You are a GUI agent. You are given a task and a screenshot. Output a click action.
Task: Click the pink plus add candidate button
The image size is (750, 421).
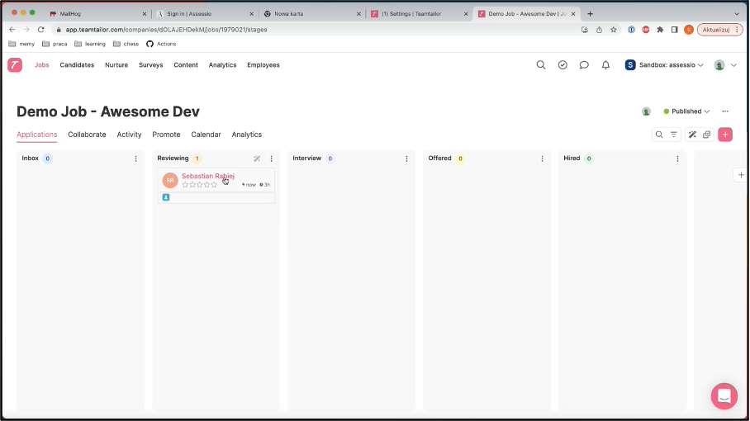coord(725,135)
